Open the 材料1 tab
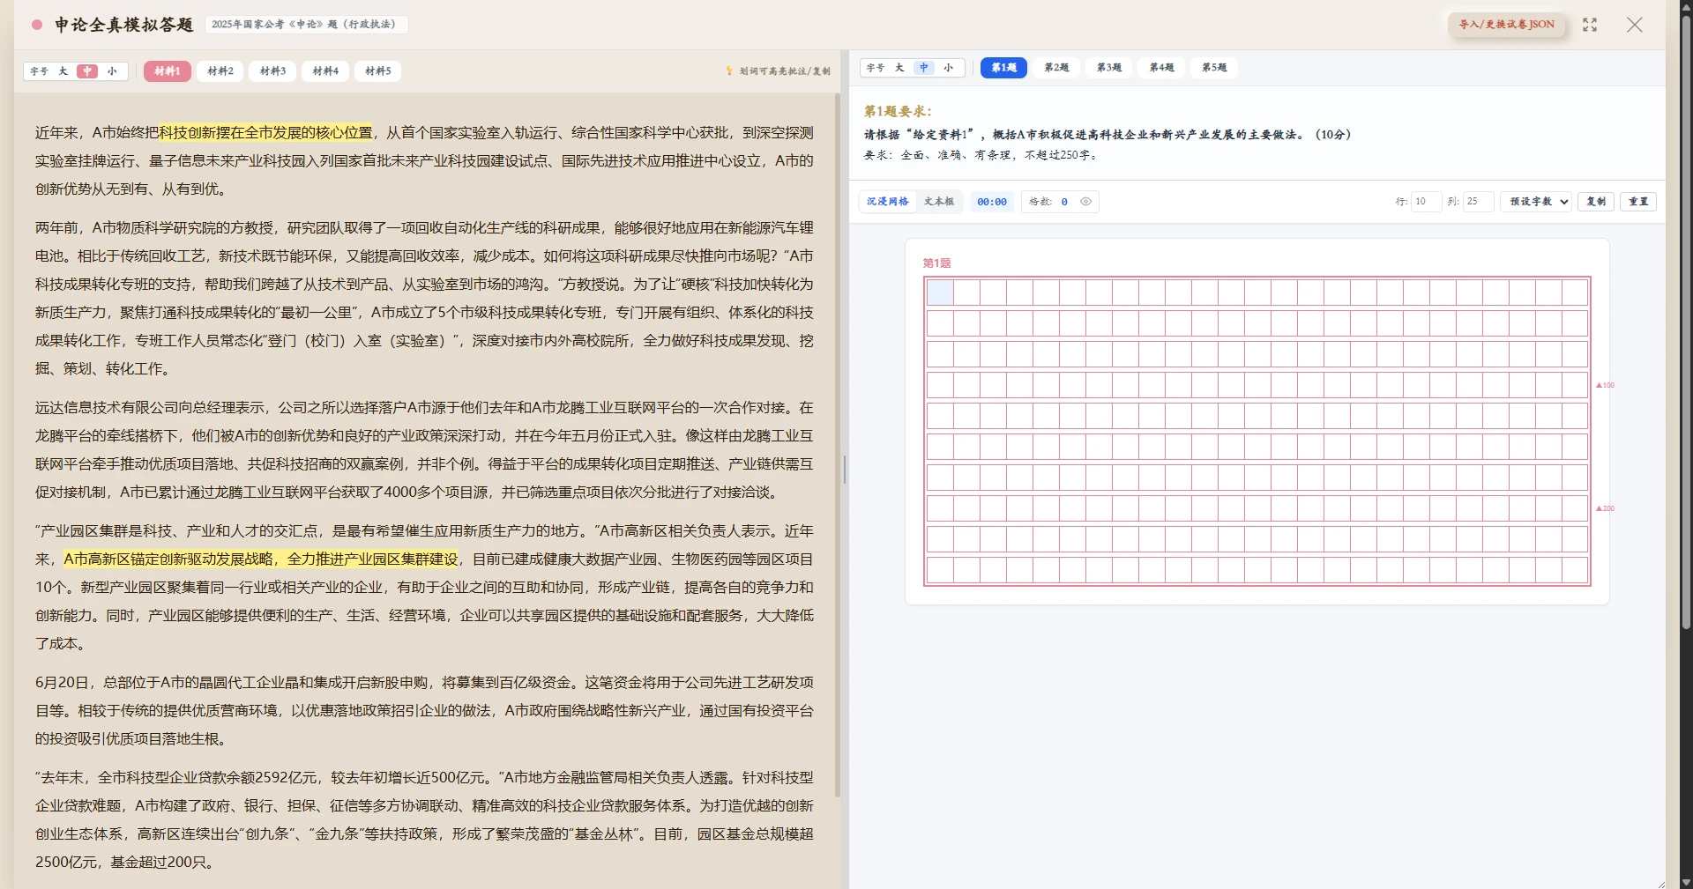This screenshot has width=1693, height=889. pos(168,71)
